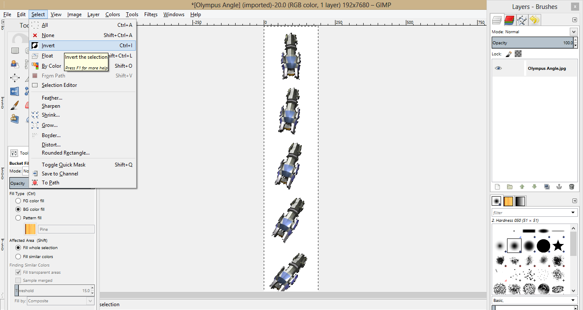The image size is (583, 310).
Task: Choose Grow... in Select menu
Action: pyautogui.click(x=83, y=125)
